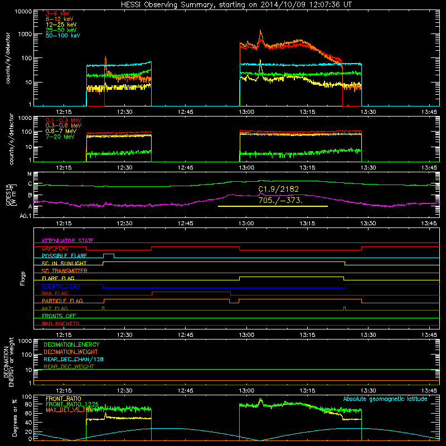Click the DECIMATION_ENERGY legend label

pos(71,345)
